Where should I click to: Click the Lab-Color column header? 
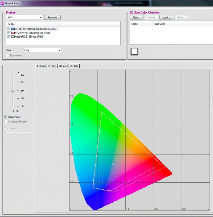[x=170, y=24]
